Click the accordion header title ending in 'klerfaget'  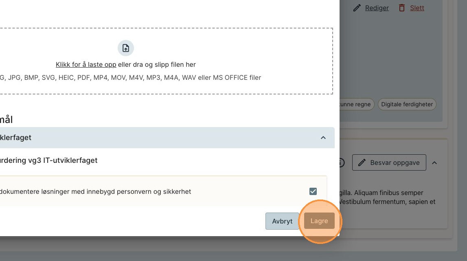[x=16, y=138]
